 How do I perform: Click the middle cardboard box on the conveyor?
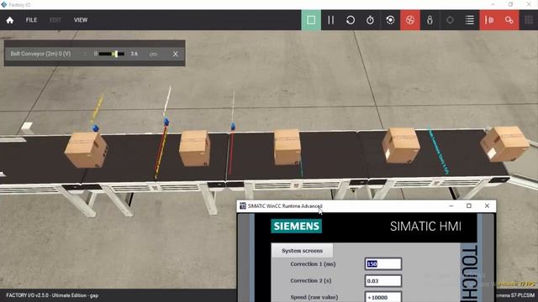(287, 147)
